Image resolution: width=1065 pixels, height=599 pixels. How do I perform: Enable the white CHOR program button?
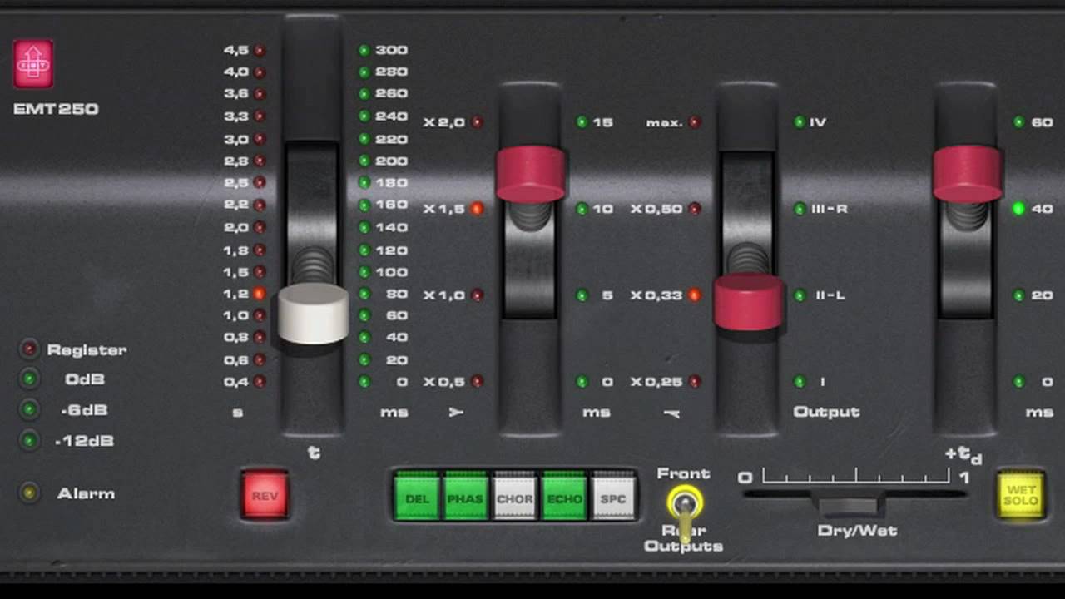[515, 497]
